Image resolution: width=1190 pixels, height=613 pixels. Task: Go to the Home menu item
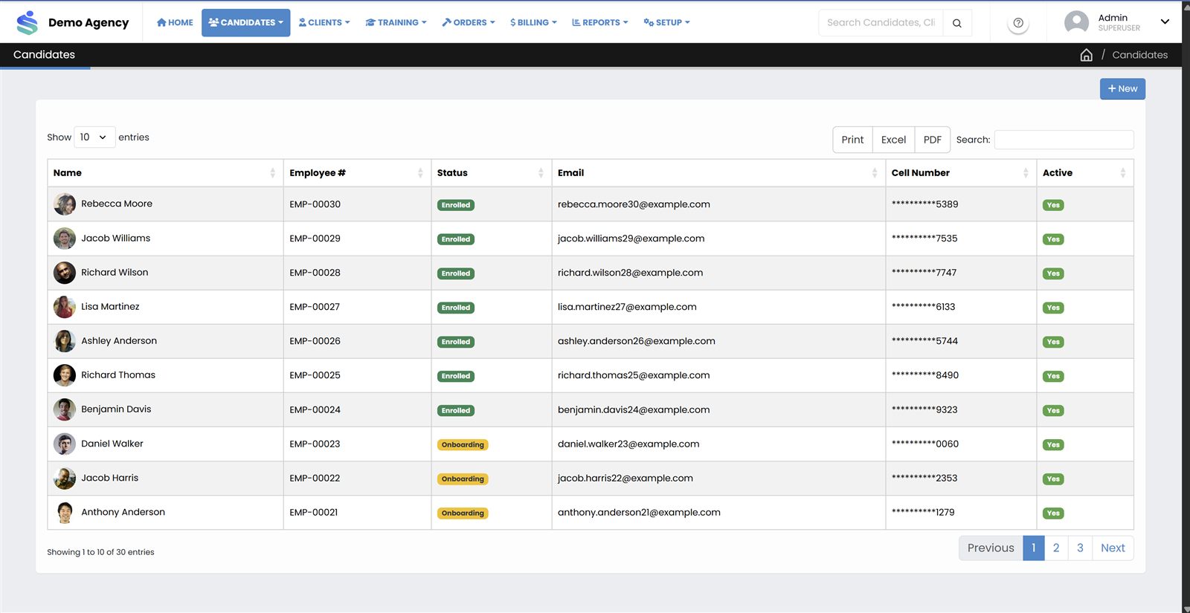(x=175, y=23)
